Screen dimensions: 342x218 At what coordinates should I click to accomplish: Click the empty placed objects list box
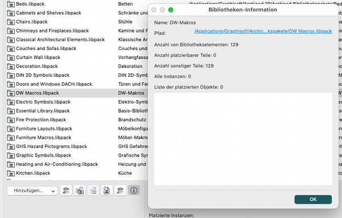(243, 139)
